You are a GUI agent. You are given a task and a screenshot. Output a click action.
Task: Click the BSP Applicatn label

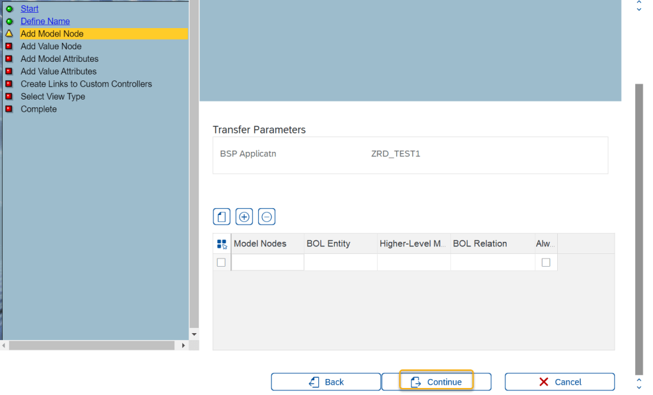coord(248,154)
